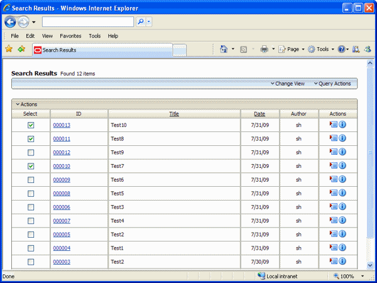This screenshot has height=283, width=377.
Task: Open Favorites Center star icon
Action: (x=9, y=49)
